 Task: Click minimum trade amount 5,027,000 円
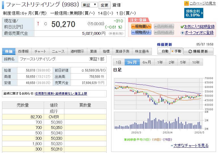(x=94, y=33)
